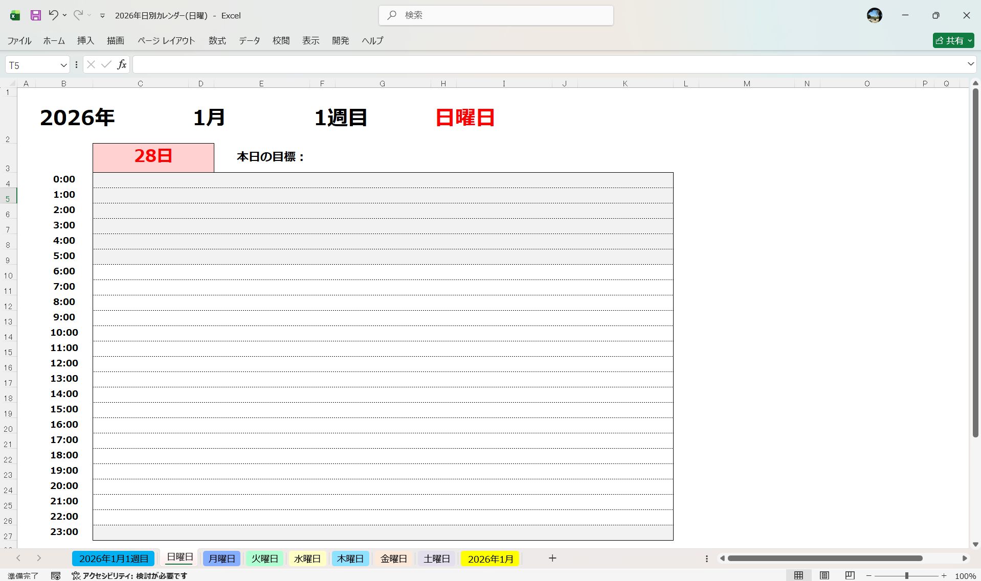The height and width of the screenshot is (581, 981).
Task: Click the Save icon in title bar
Action: coord(35,15)
